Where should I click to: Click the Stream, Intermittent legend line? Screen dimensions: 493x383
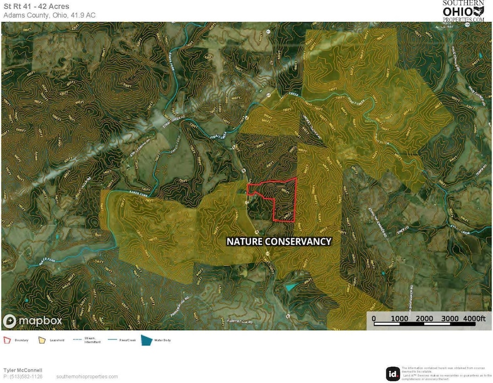[78, 340]
